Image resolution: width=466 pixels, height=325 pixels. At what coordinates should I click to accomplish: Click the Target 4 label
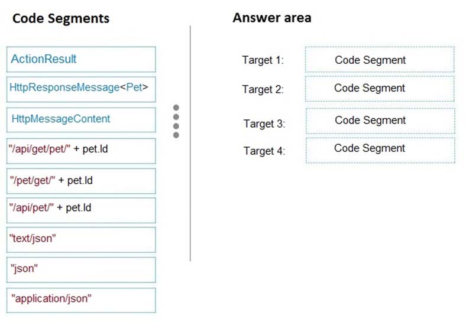[x=264, y=151]
